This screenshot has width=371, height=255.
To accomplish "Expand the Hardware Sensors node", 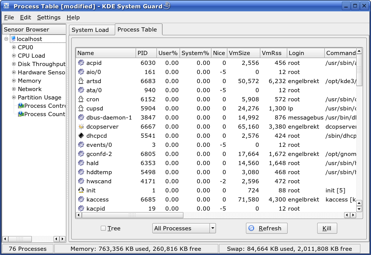I will point(14,72).
